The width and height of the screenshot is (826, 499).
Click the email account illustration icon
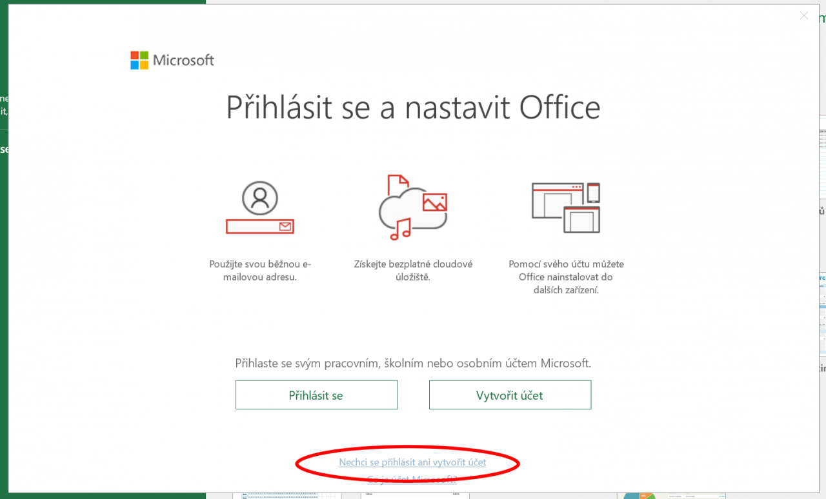click(260, 207)
